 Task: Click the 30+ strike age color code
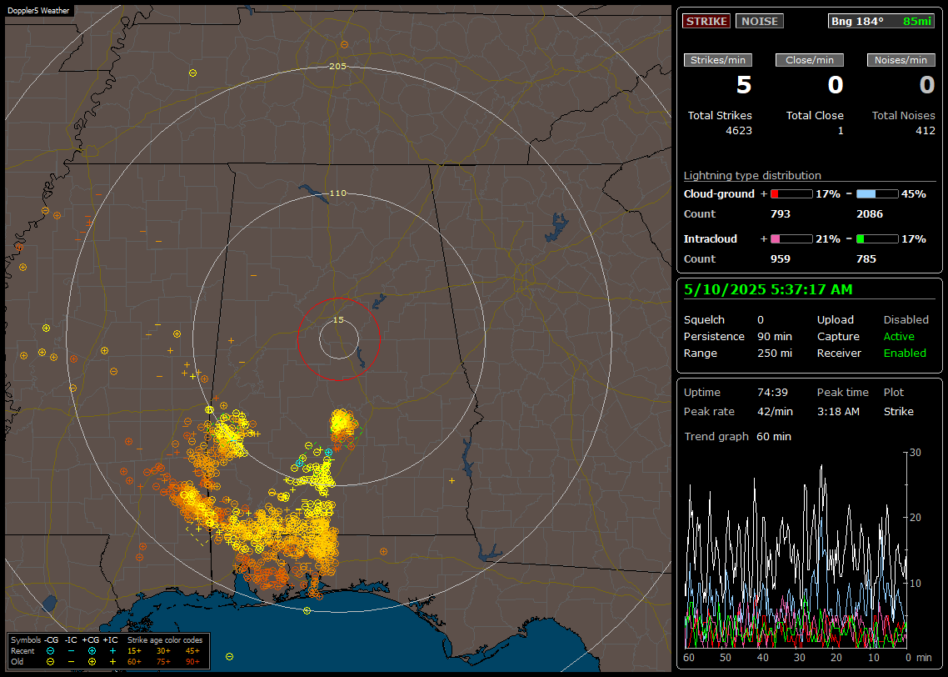click(x=163, y=651)
